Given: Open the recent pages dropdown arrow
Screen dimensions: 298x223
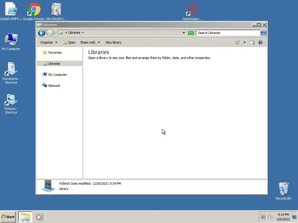Looking at the screenshot, I should click(x=55, y=33).
